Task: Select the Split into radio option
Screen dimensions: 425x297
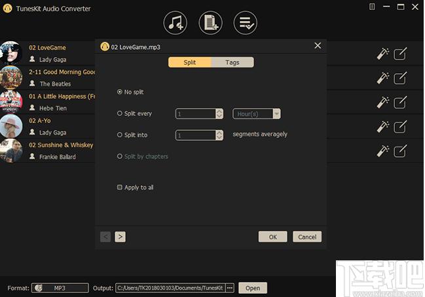Action: pyautogui.click(x=120, y=135)
